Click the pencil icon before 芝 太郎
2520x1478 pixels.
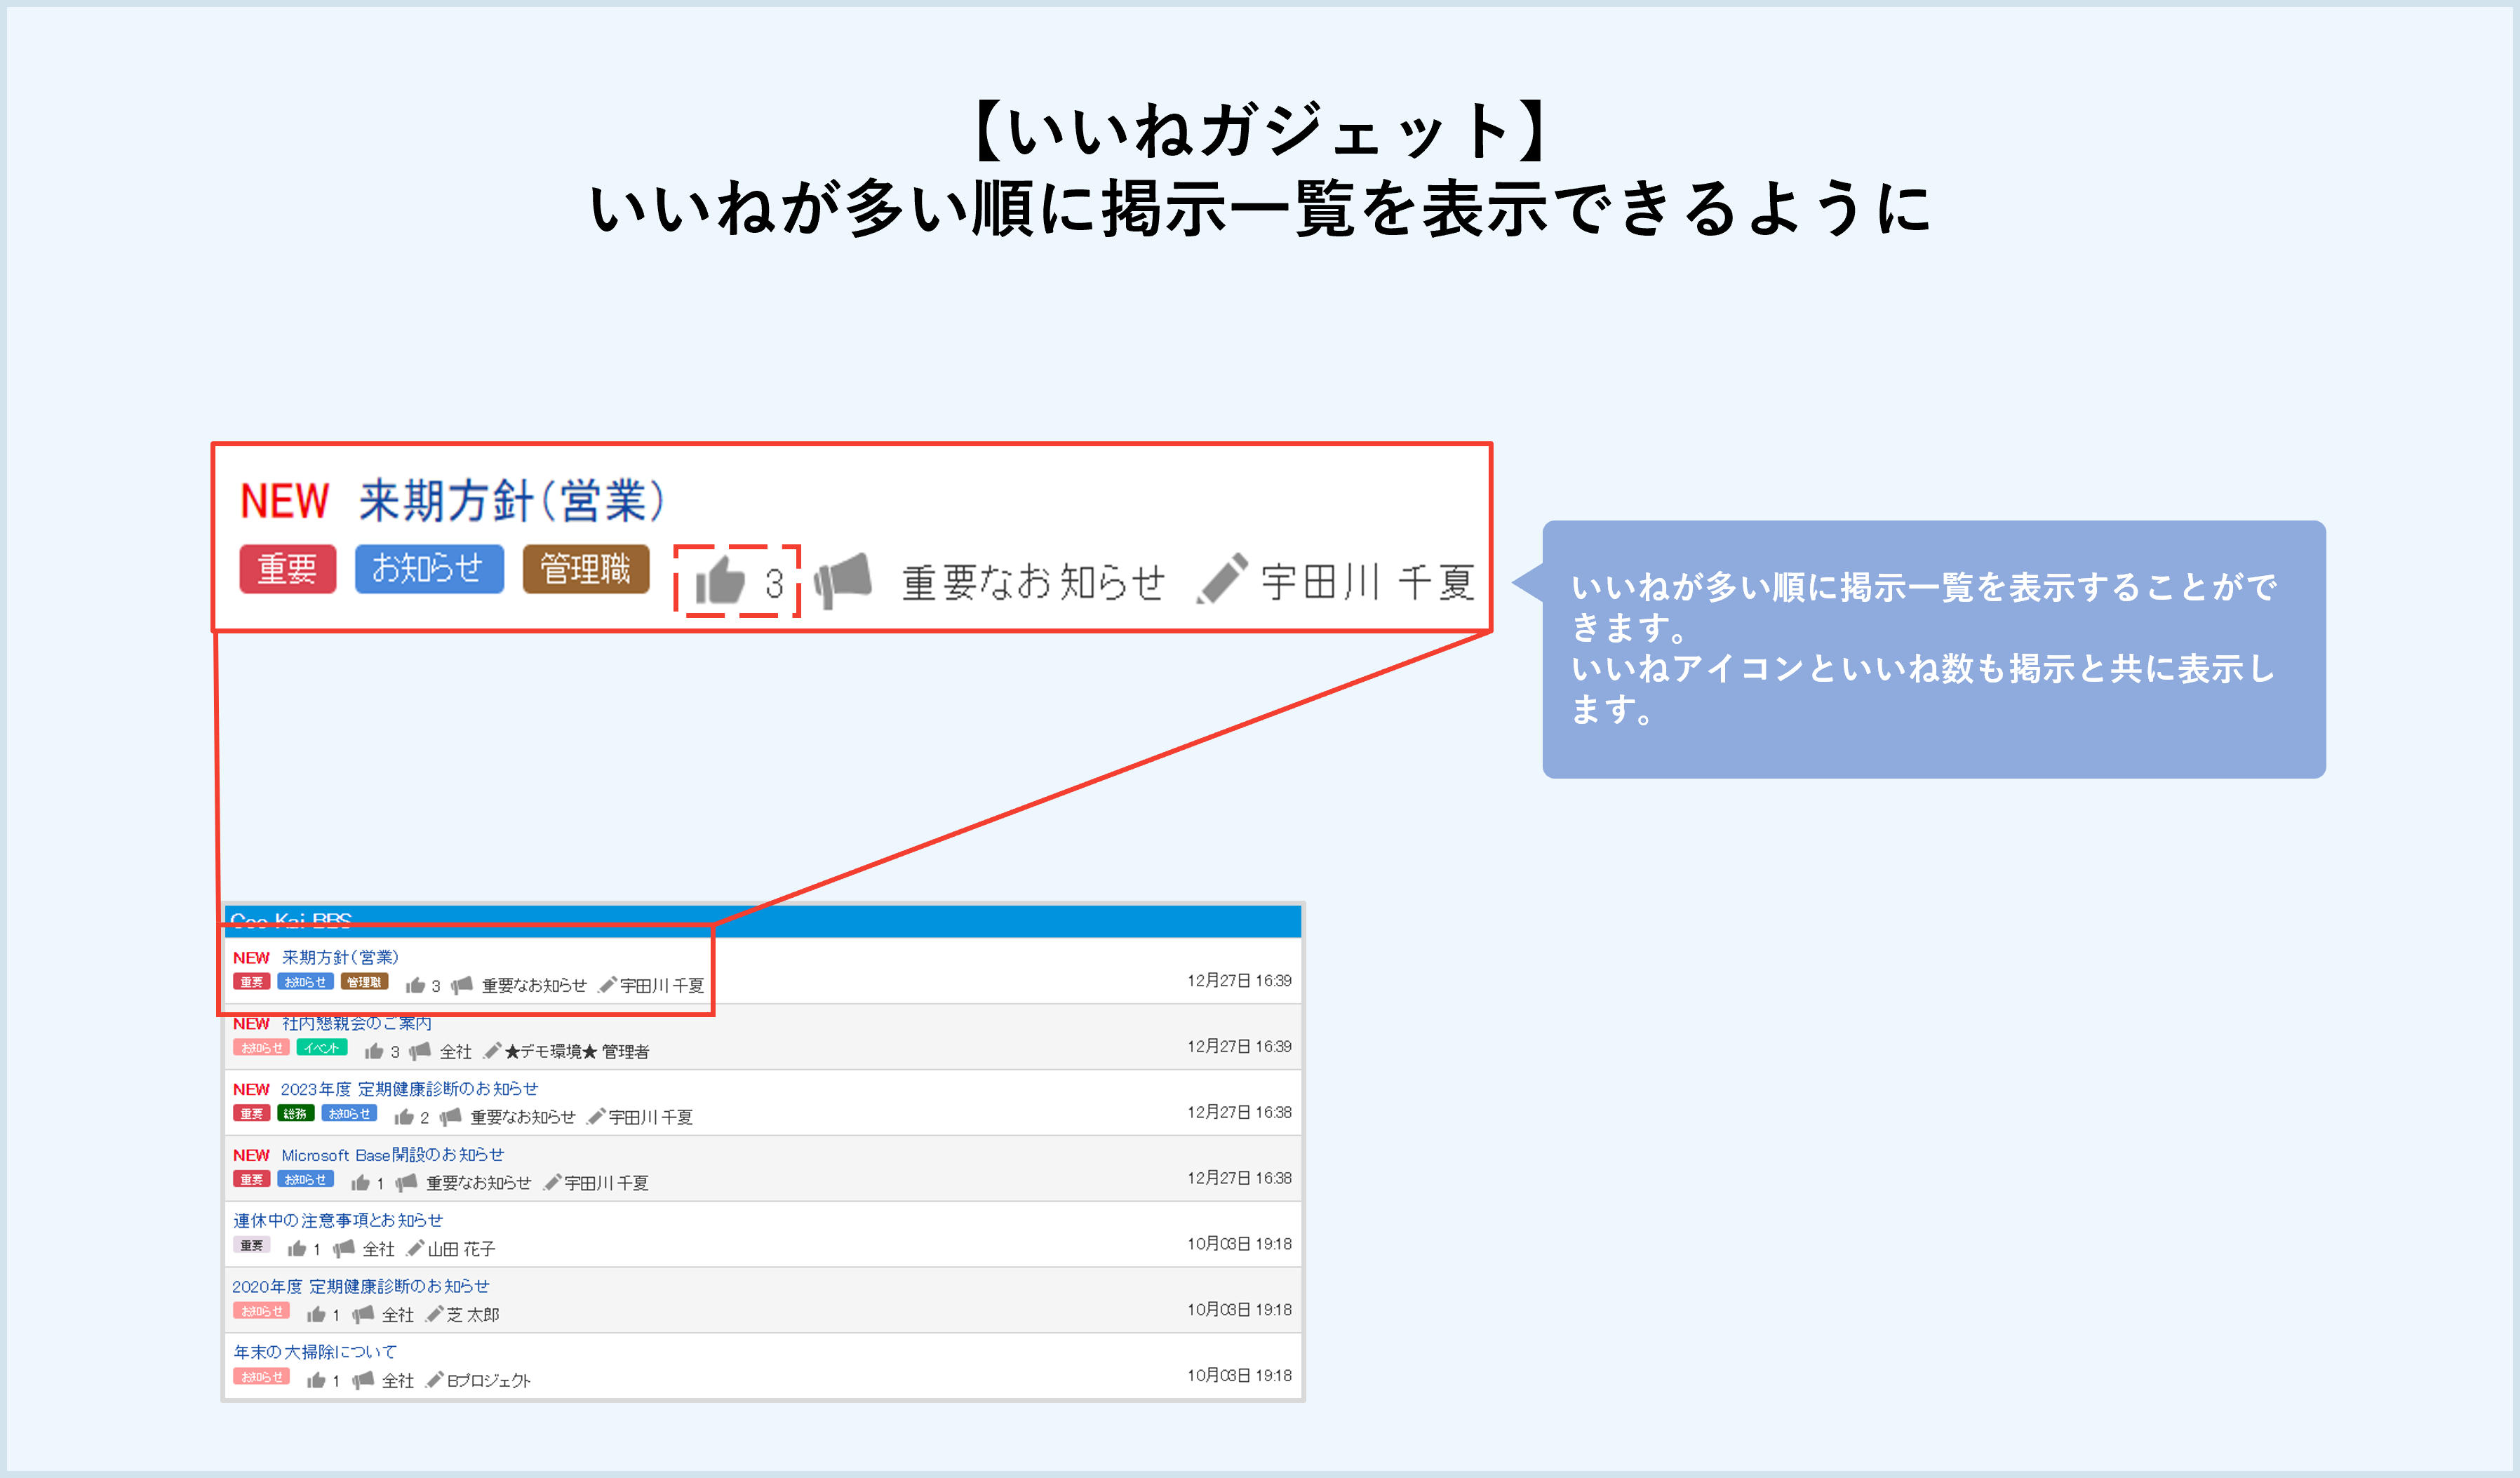(x=434, y=1314)
